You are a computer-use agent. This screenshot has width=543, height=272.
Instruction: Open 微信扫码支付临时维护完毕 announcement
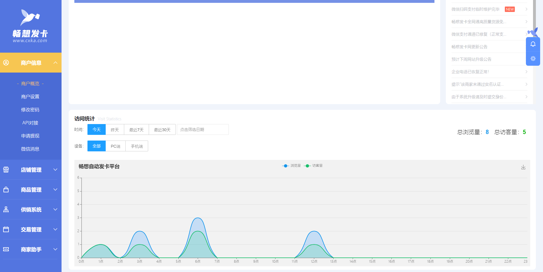[475, 9]
